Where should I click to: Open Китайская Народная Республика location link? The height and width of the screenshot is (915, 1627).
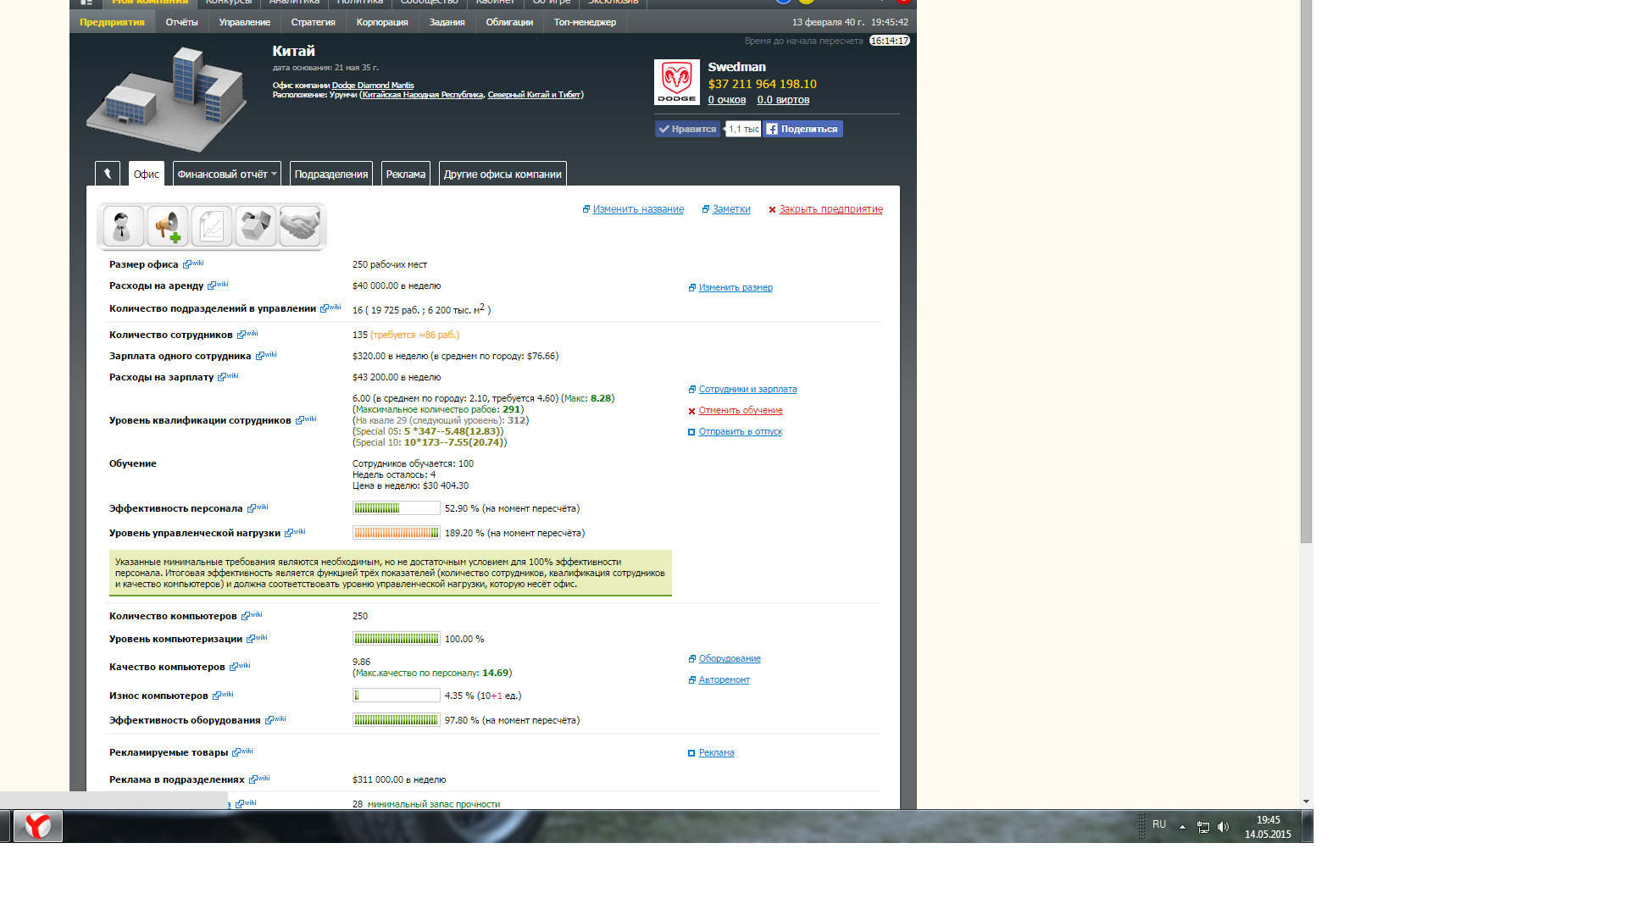422,95
